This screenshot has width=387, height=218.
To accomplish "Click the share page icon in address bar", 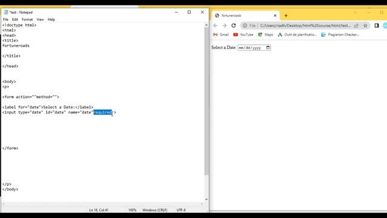I will pyautogui.click(x=356, y=25).
